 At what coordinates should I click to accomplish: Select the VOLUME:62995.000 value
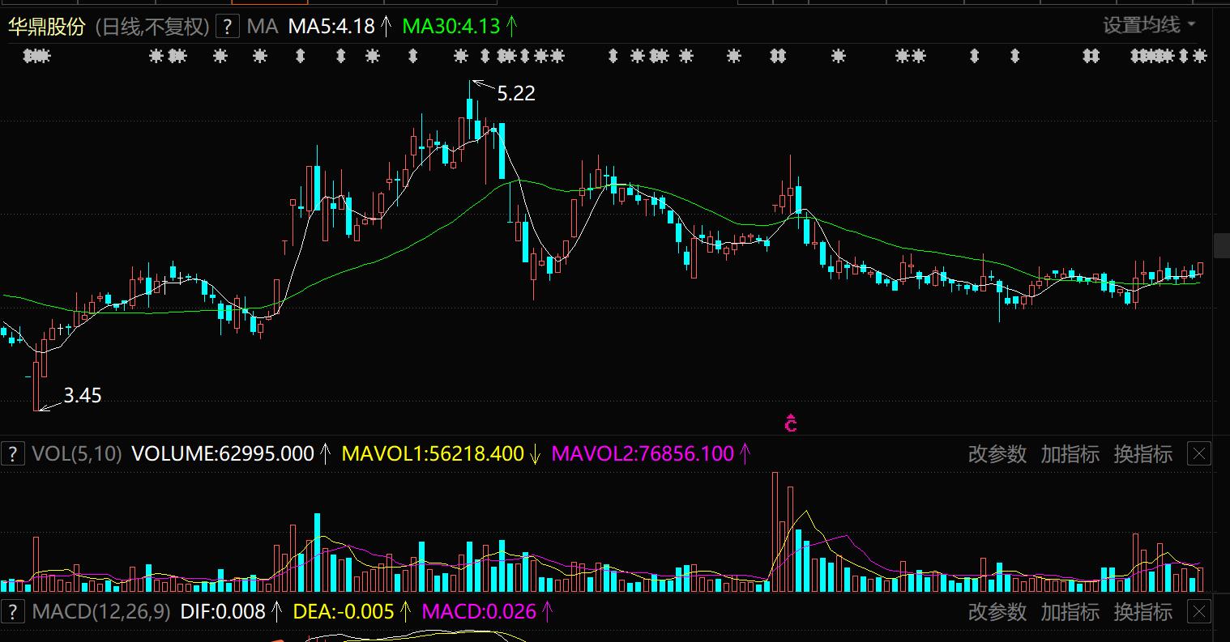(222, 453)
